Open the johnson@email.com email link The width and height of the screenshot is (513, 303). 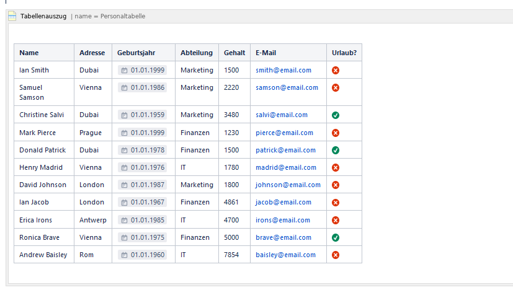[x=288, y=185]
